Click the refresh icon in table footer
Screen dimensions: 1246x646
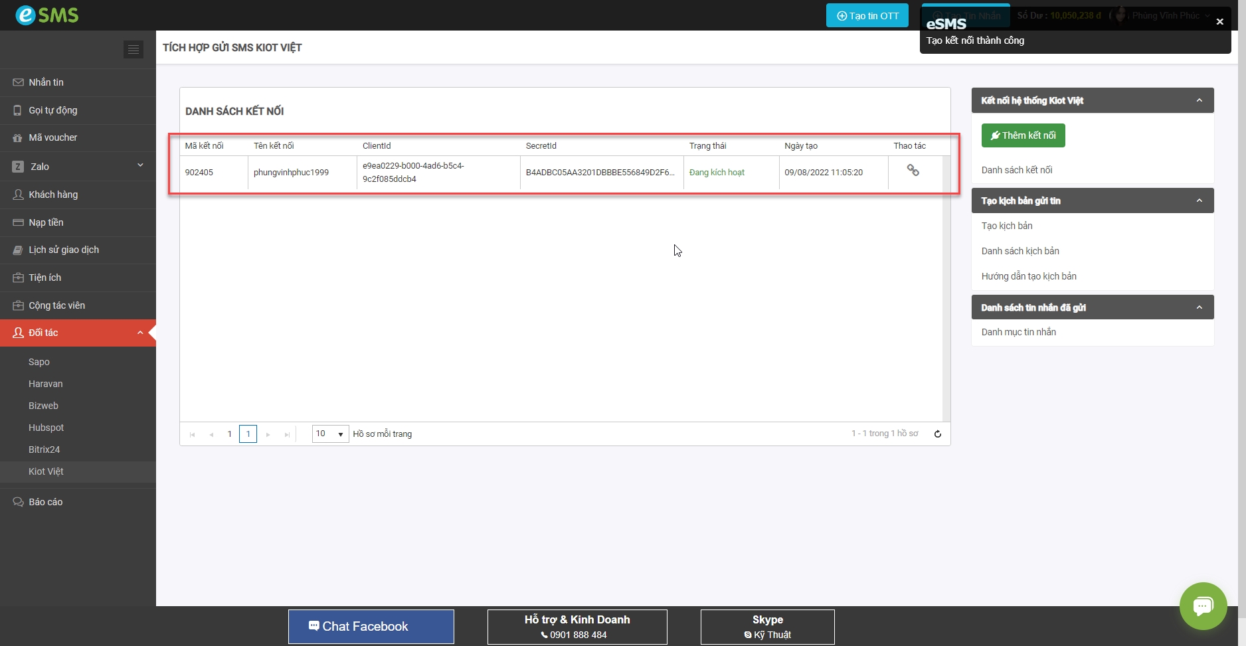937,434
